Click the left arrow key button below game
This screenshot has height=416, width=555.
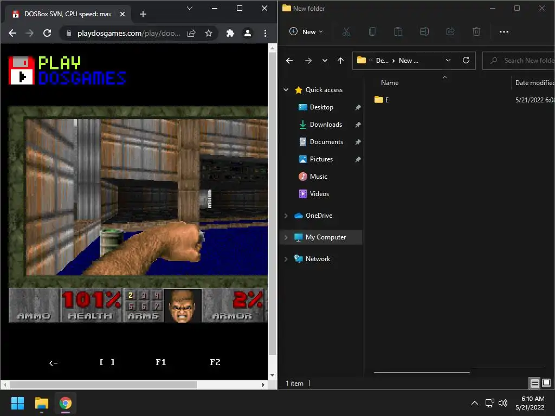[x=54, y=362]
